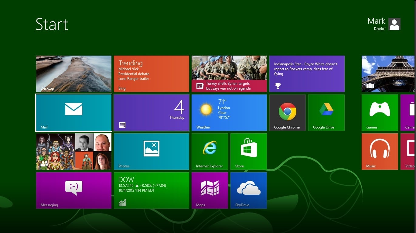Click the 71° temperature reading
Image resolution: width=416 pixels, height=233 pixels.
[222, 101]
